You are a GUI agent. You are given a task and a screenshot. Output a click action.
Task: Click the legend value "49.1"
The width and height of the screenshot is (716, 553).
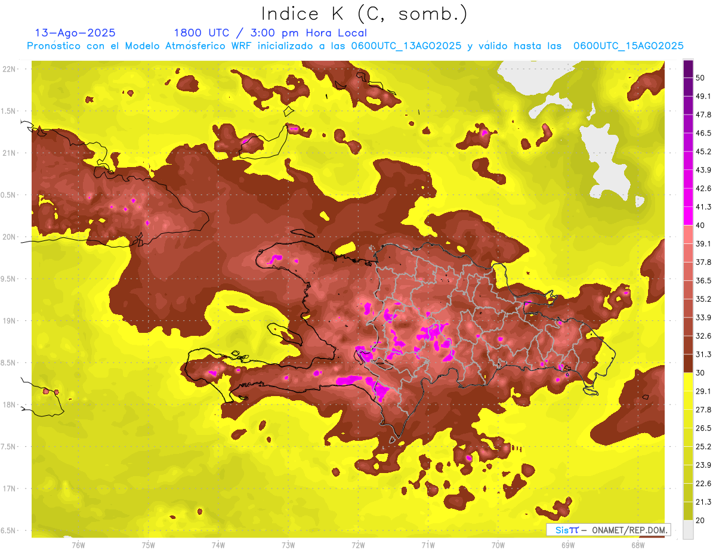pos(703,96)
